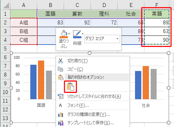Click the cell containing 英語
This screenshot has width=174, height=127.
[157, 14]
